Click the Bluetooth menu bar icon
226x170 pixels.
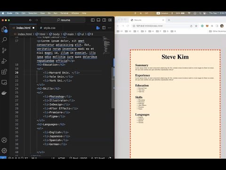[x=172, y=13]
